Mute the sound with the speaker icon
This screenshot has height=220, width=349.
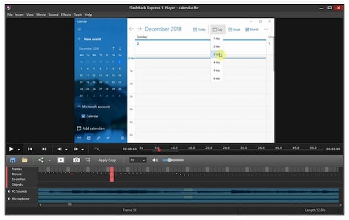click(155, 160)
